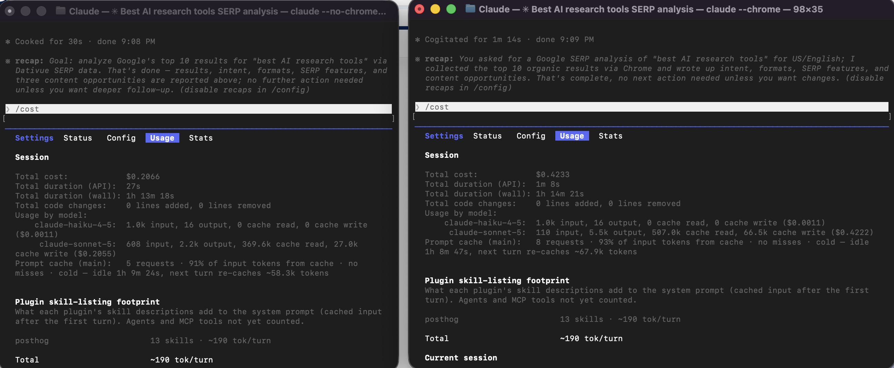The width and height of the screenshot is (894, 368).
Task: Click the /cost prompt line in the right terminal
Action: [x=652, y=107]
